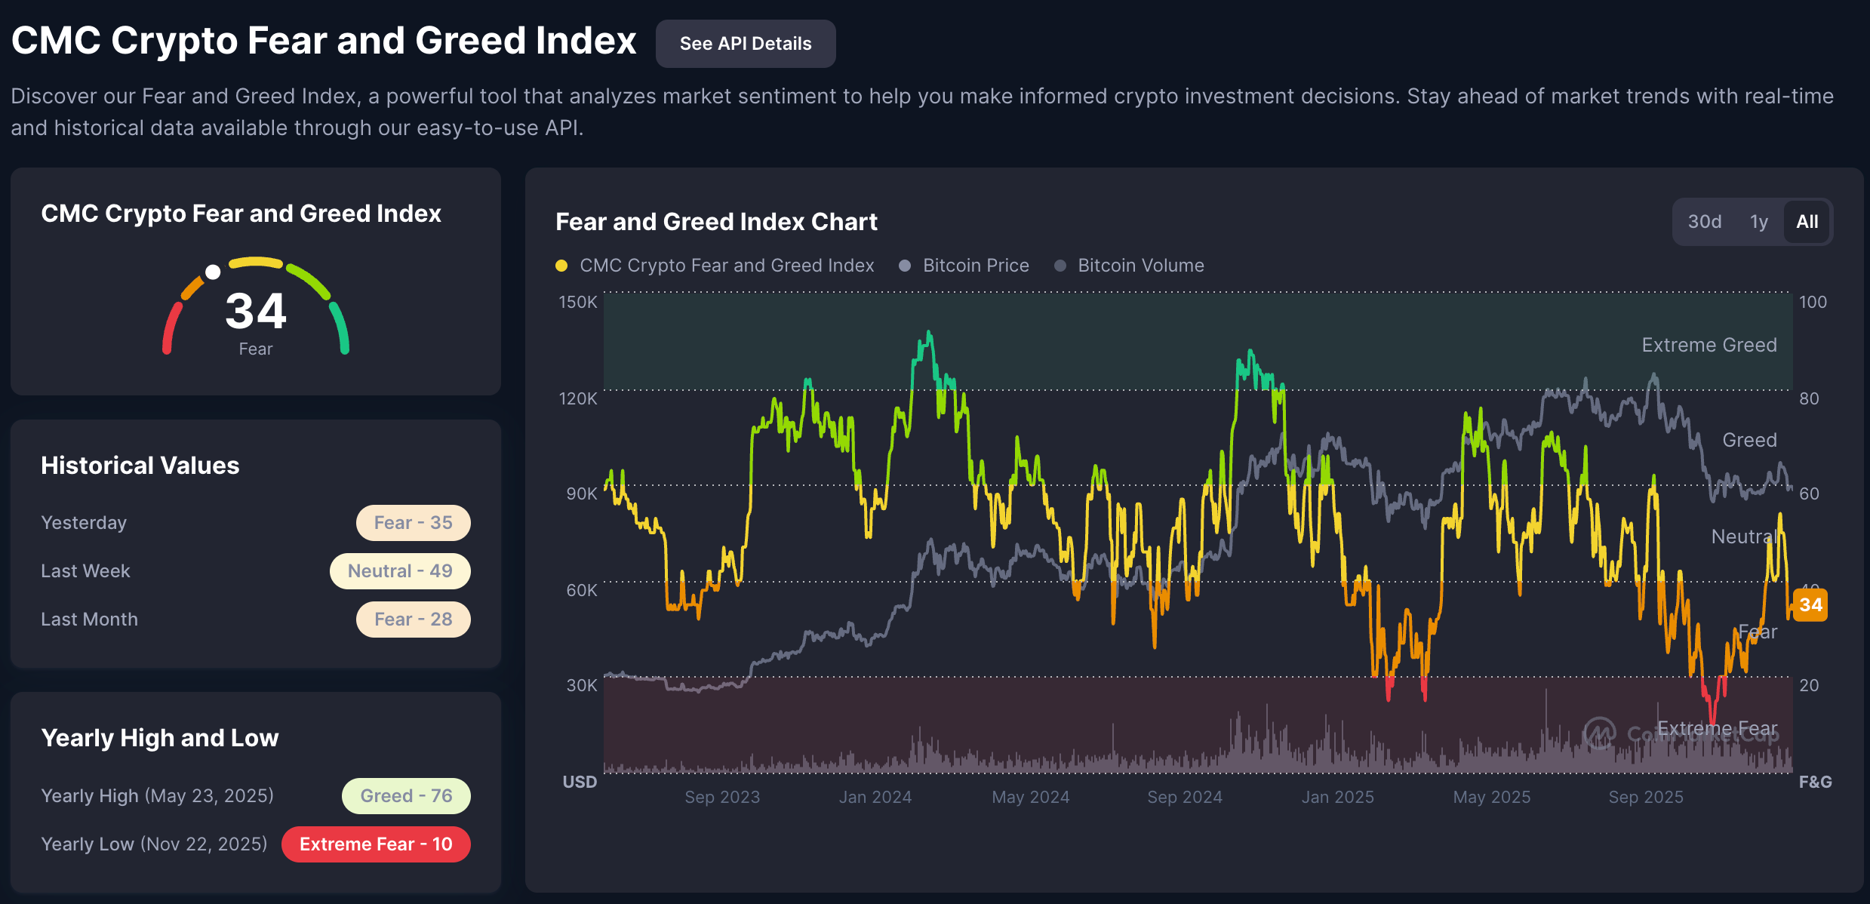The image size is (1870, 904).
Task: Click the white gauge needle dot indicator
Action: coord(213,272)
